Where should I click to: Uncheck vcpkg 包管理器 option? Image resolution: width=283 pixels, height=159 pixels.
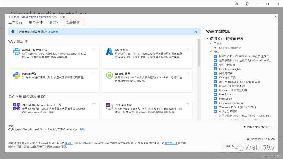pyautogui.click(x=215, y=111)
